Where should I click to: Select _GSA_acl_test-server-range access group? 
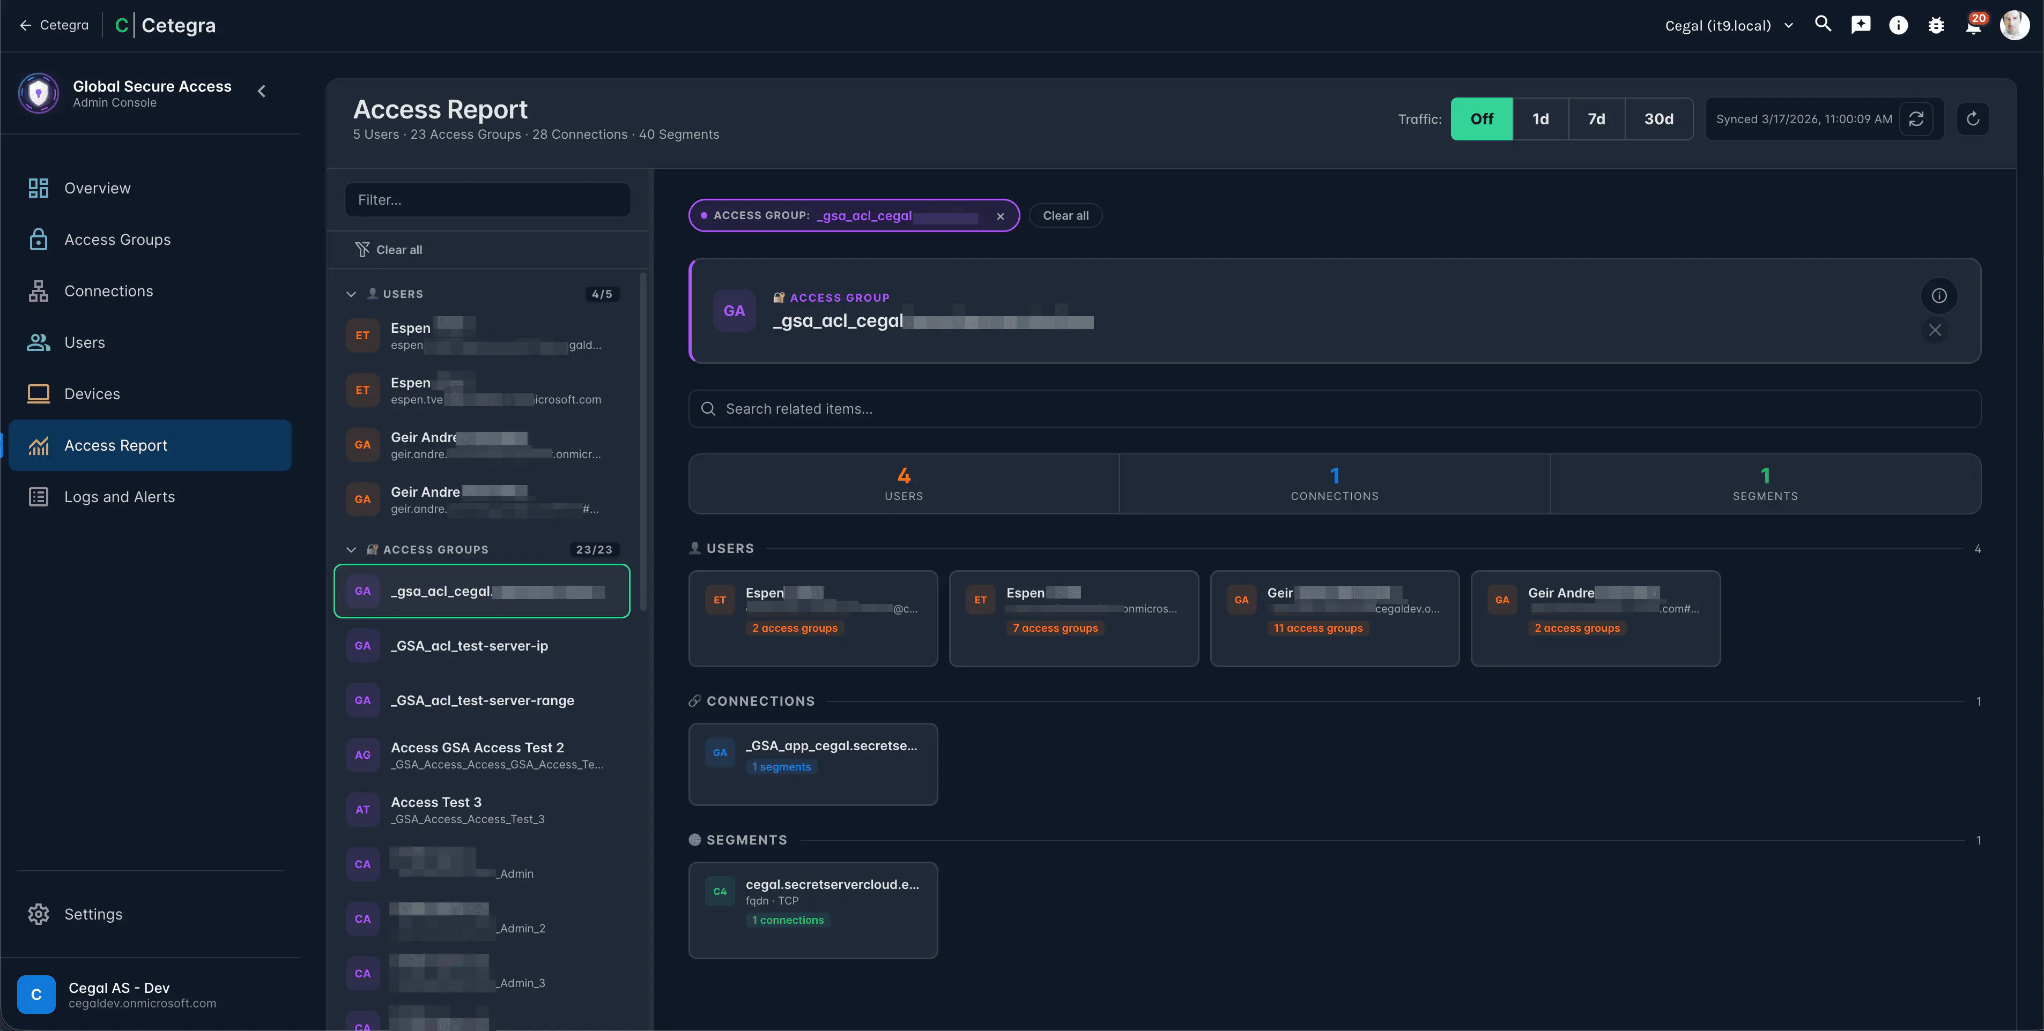[482, 700]
